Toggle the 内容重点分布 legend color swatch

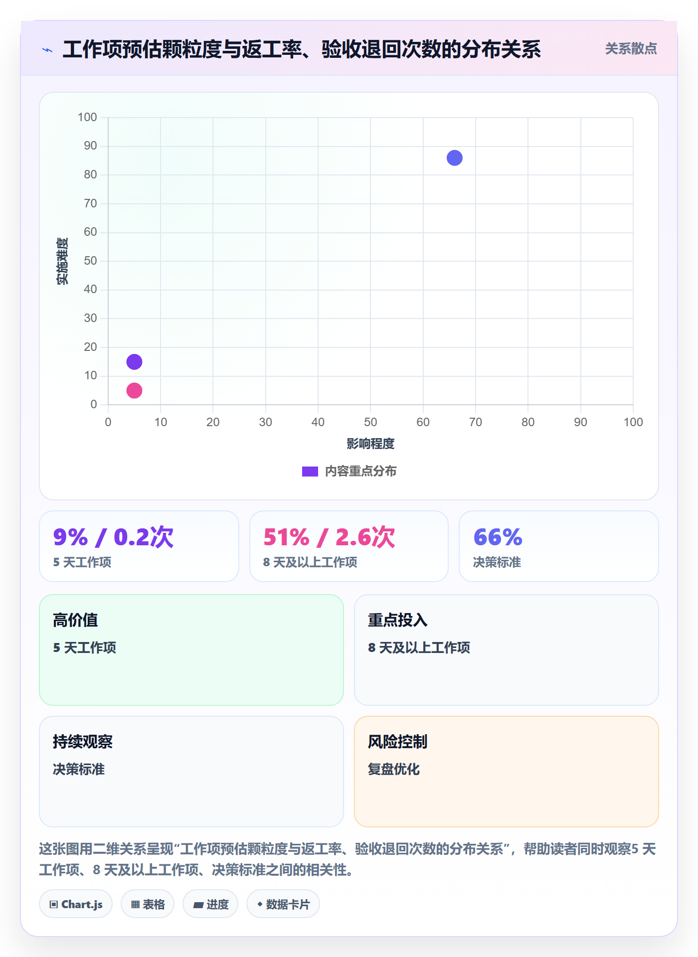(x=310, y=472)
